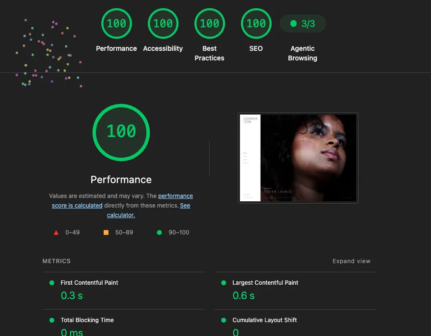The image size is (431, 336).
Task: Click the large Performance heading
Action: [121, 180]
